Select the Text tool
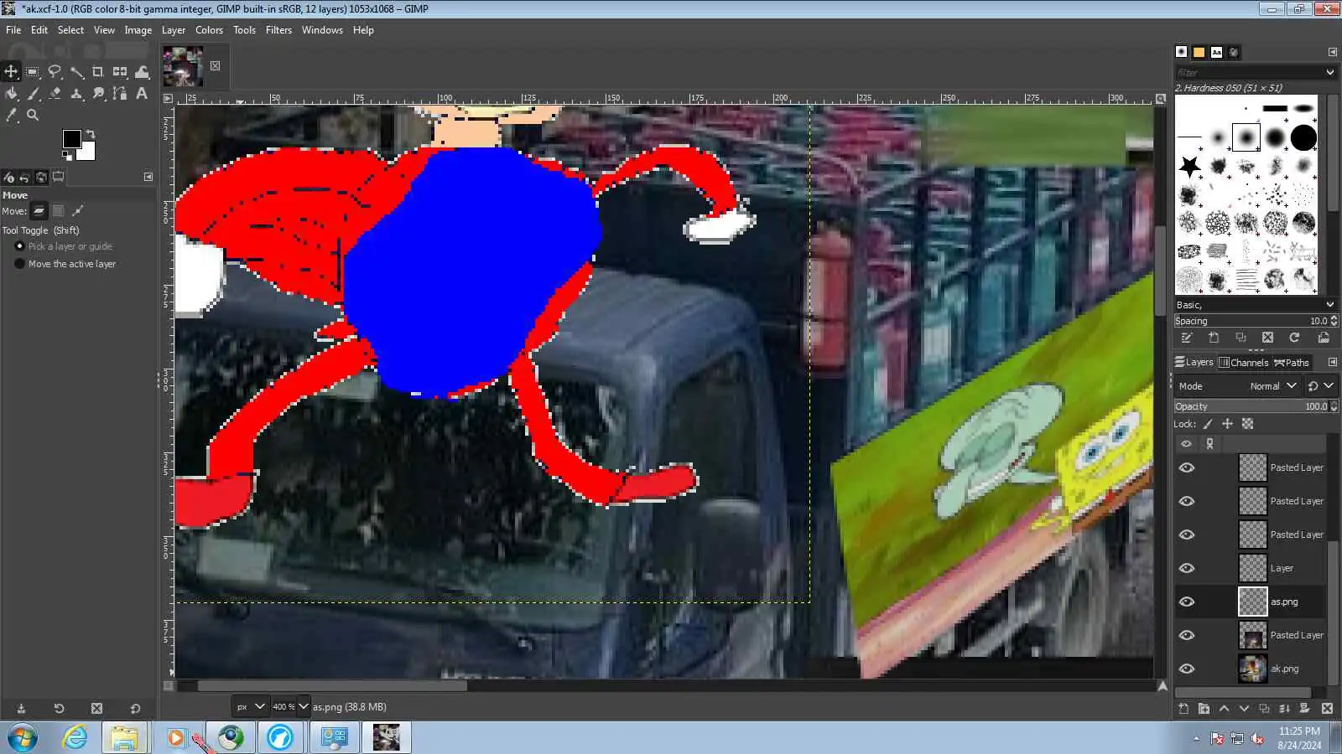The width and height of the screenshot is (1342, 754). (142, 94)
